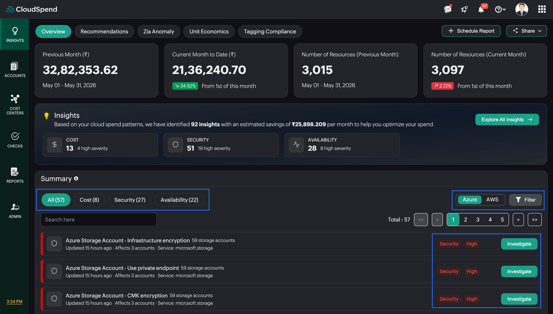553x314 pixels.
Task: Click 'Azure Storage Account - CMK encryption' title
Action: [x=116, y=295]
